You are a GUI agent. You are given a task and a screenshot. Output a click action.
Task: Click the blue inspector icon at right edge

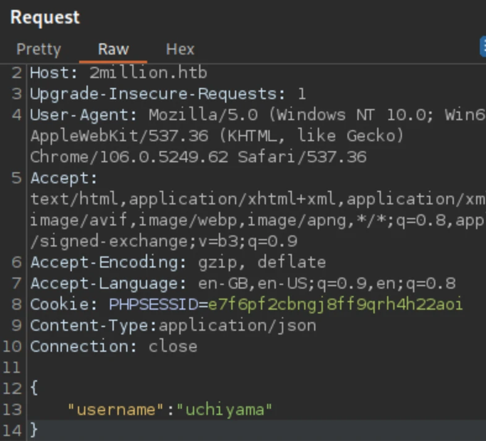[x=483, y=46]
